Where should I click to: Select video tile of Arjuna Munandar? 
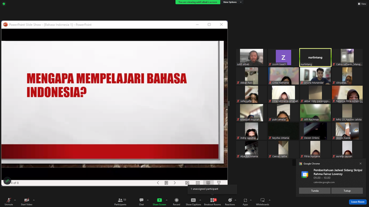[315, 76]
